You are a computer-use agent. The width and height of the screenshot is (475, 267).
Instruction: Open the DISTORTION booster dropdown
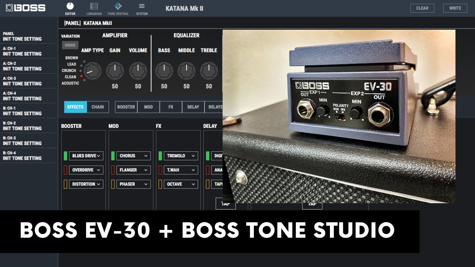[x=86, y=184]
